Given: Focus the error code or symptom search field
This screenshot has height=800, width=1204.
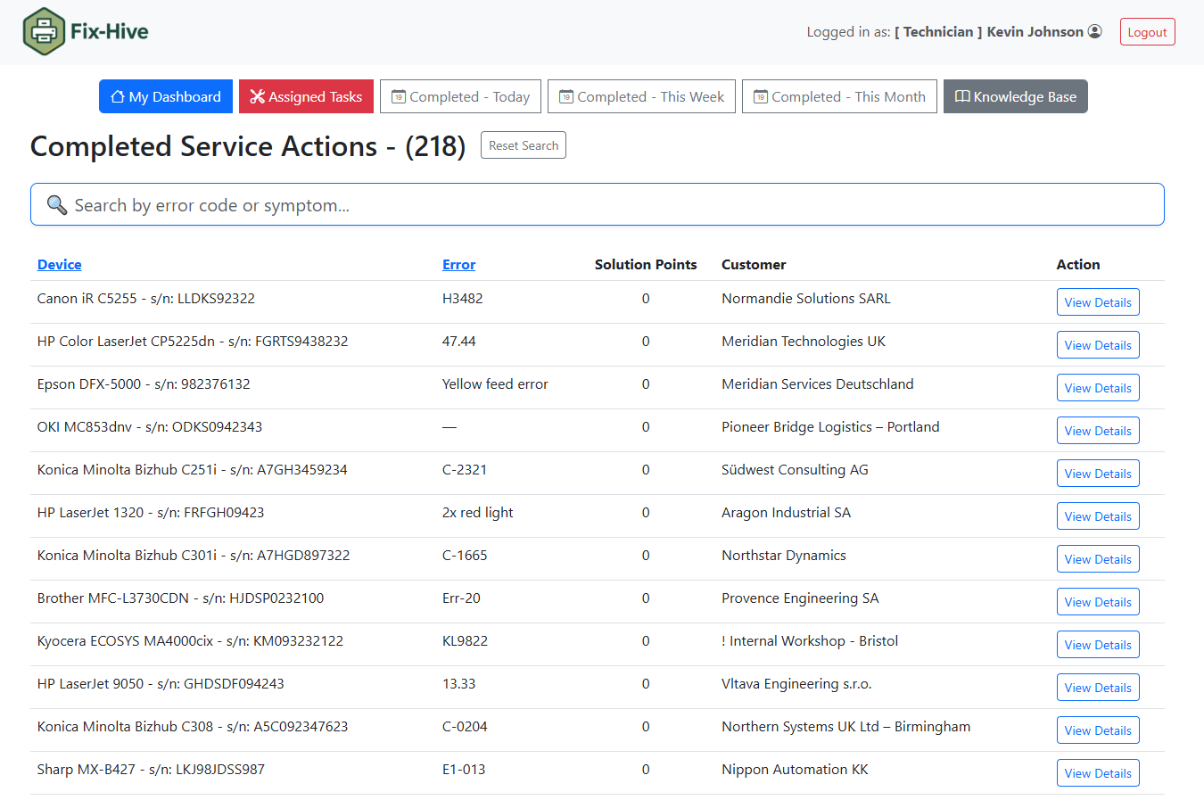Looking at the screenshot, I should [606, 205].
